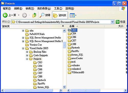This screenshot has width=128, height=93.
Task: Collapse the Visual Studio 2005 tree node
Action: 23,48
